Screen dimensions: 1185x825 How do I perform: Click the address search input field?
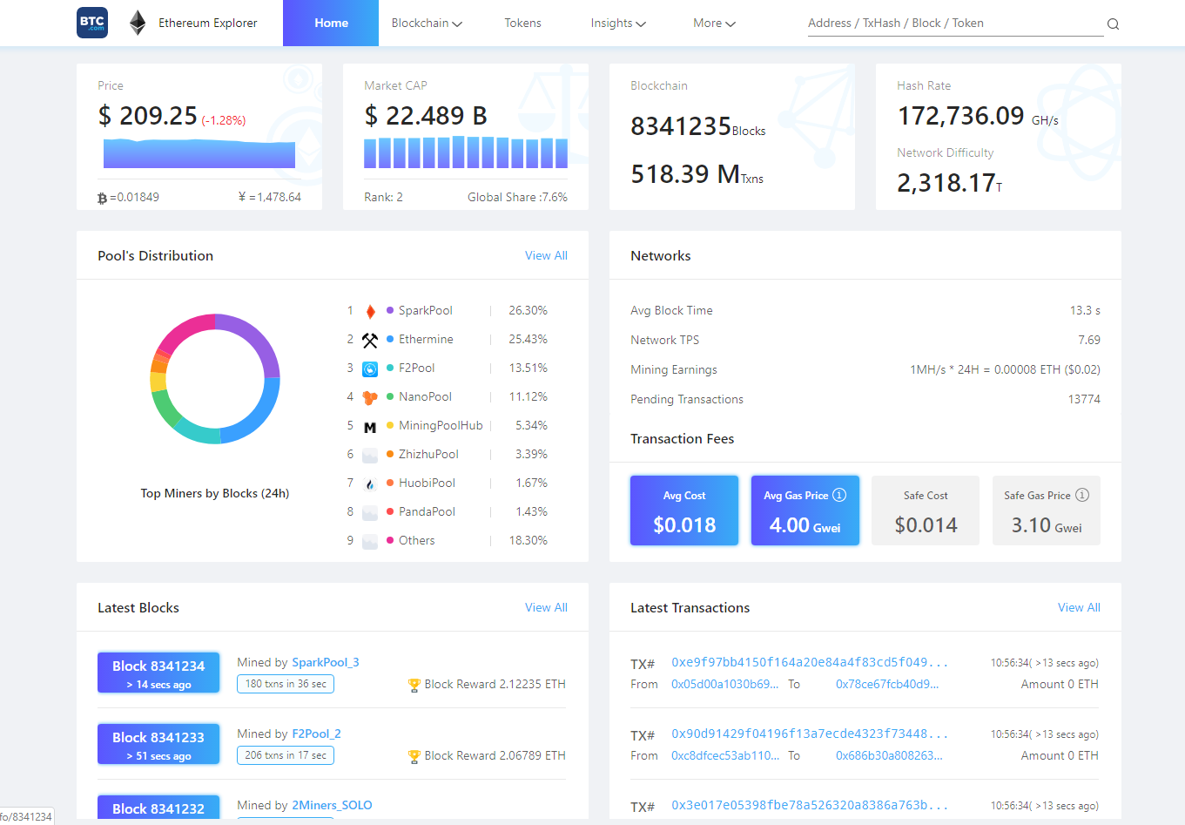coord(955,24)
